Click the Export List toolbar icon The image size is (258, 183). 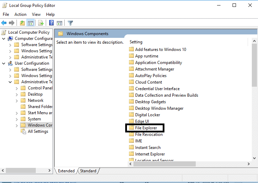tap(41, 23)
